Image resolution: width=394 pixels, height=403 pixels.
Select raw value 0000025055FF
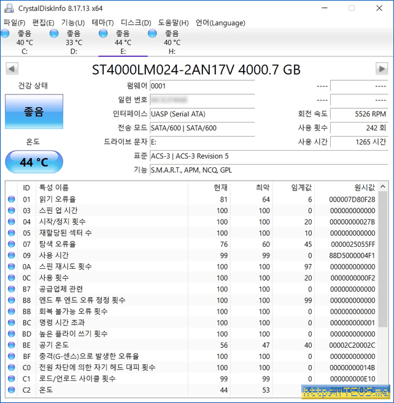click(x=353, y=244)
